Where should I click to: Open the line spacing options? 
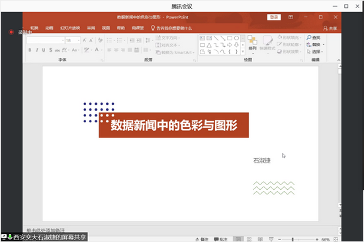149,40
